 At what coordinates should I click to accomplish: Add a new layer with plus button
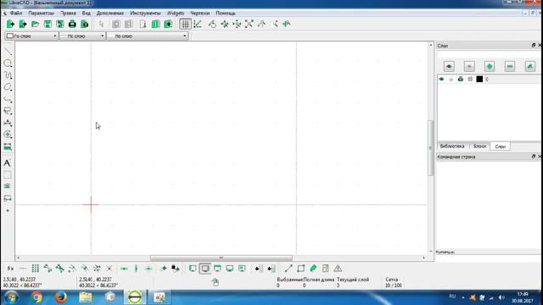coord(490,66)
